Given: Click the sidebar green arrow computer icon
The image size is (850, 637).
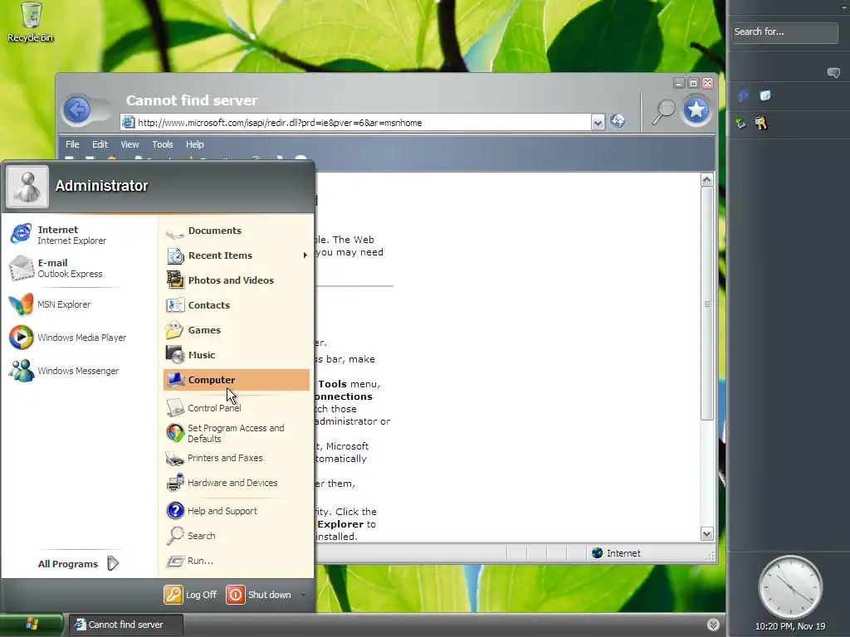Looking at the screenshot, I should tap(741, 123).
